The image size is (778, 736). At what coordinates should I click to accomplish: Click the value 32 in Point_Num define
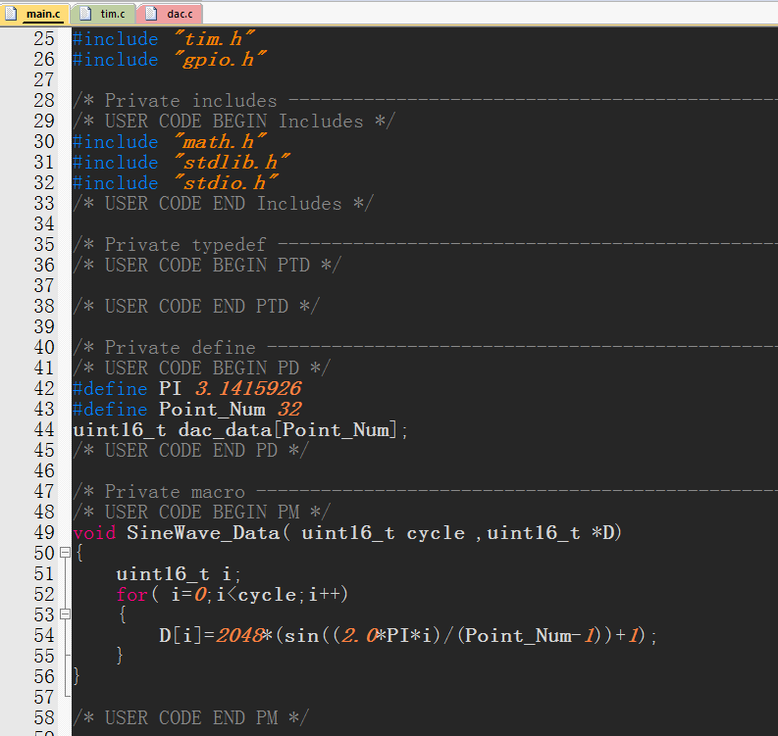pos(289,409)
